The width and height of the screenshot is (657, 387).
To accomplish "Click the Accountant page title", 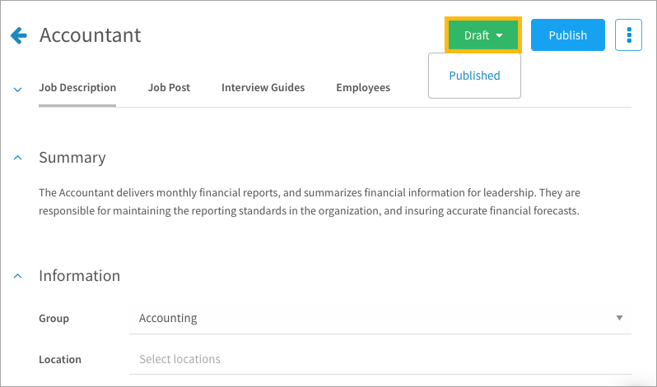I will pyautogui.click(x=90, y=35).
